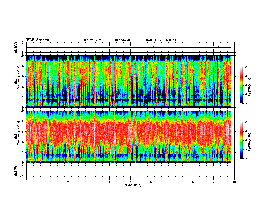Click the time axis tick label "3"
Screen dimensions: 264x204
click(x=89, y=182)
